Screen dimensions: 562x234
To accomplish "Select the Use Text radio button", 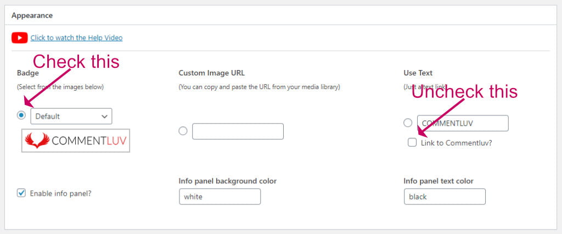I will pos(408,123).
